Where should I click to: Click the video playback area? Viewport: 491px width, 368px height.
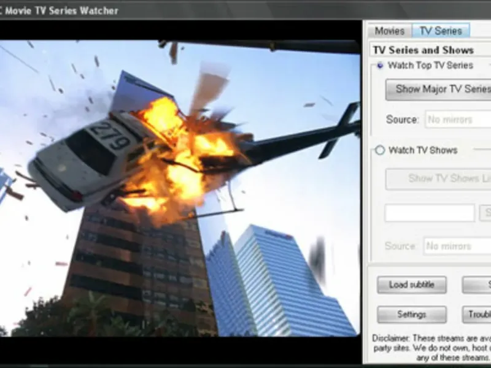(x=180, y=188)
